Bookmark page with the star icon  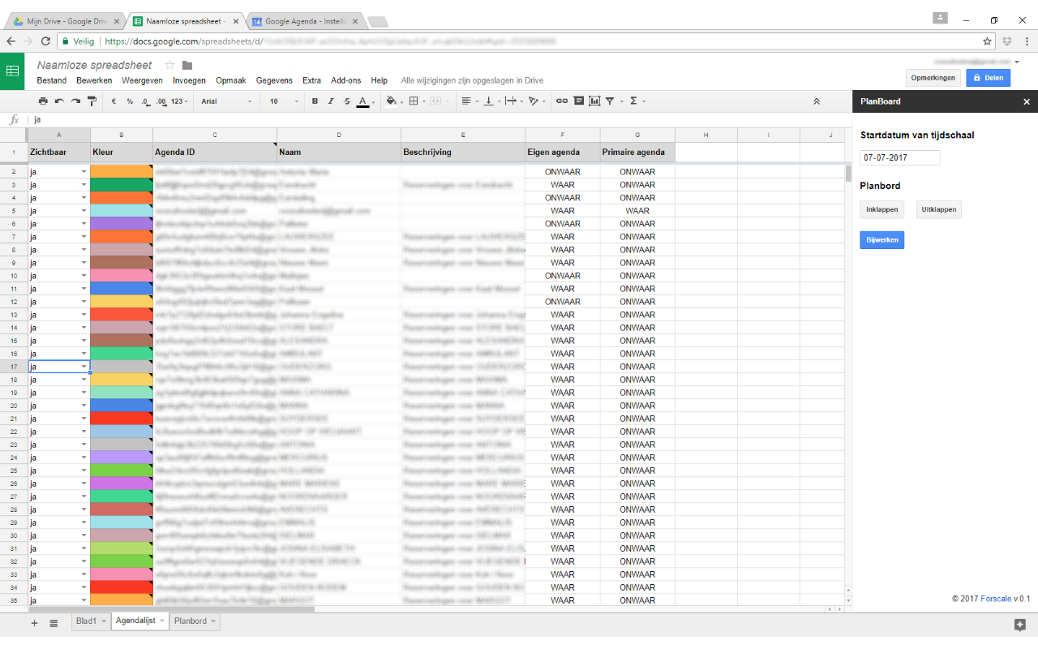click(x=987, y=41)
